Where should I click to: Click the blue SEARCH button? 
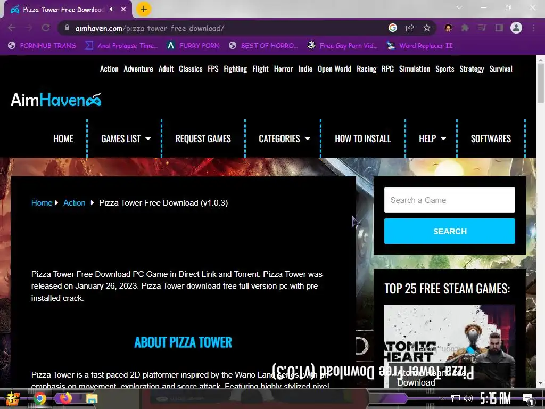click(449, 231)
